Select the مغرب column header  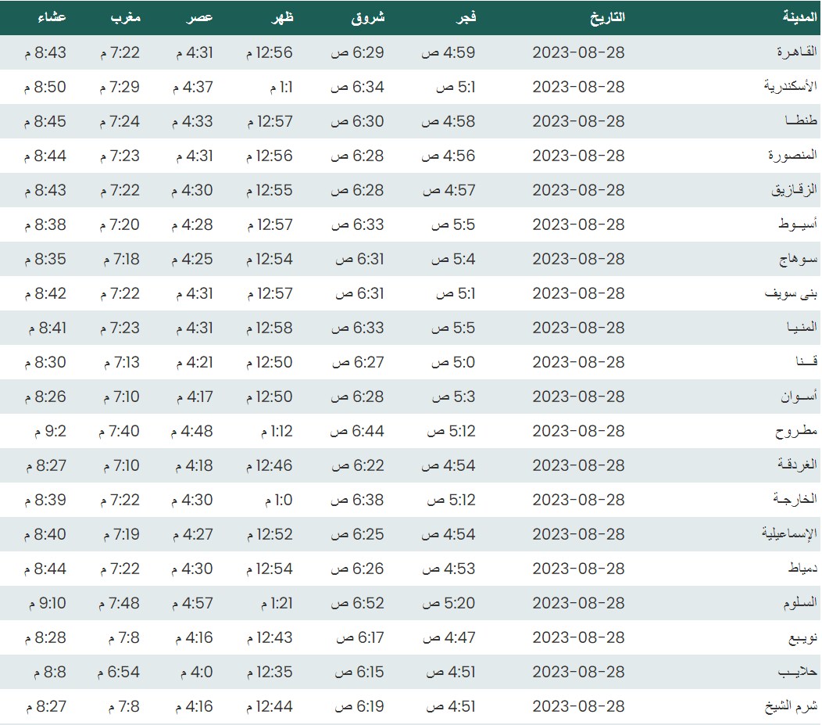[126, 16]
